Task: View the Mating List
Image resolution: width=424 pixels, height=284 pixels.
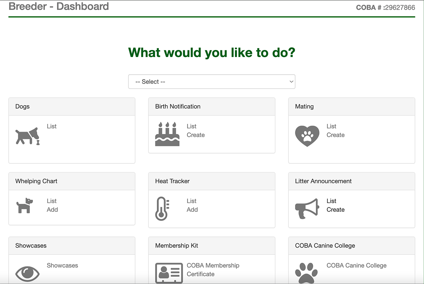Action: 331,126
